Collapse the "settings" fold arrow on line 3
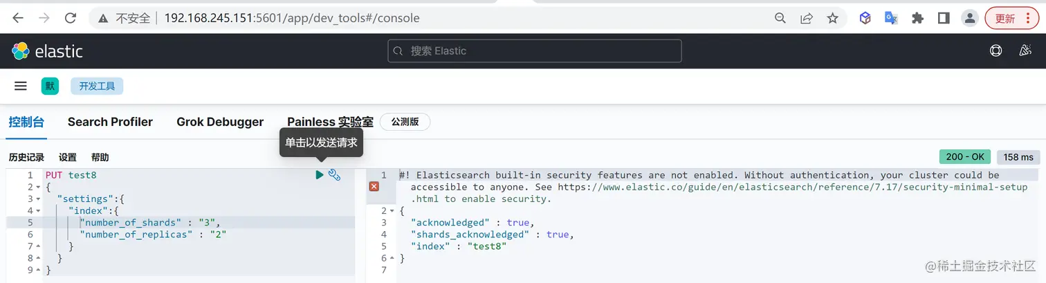This screenshot has height=283, width=1046. tap(37, 199)
